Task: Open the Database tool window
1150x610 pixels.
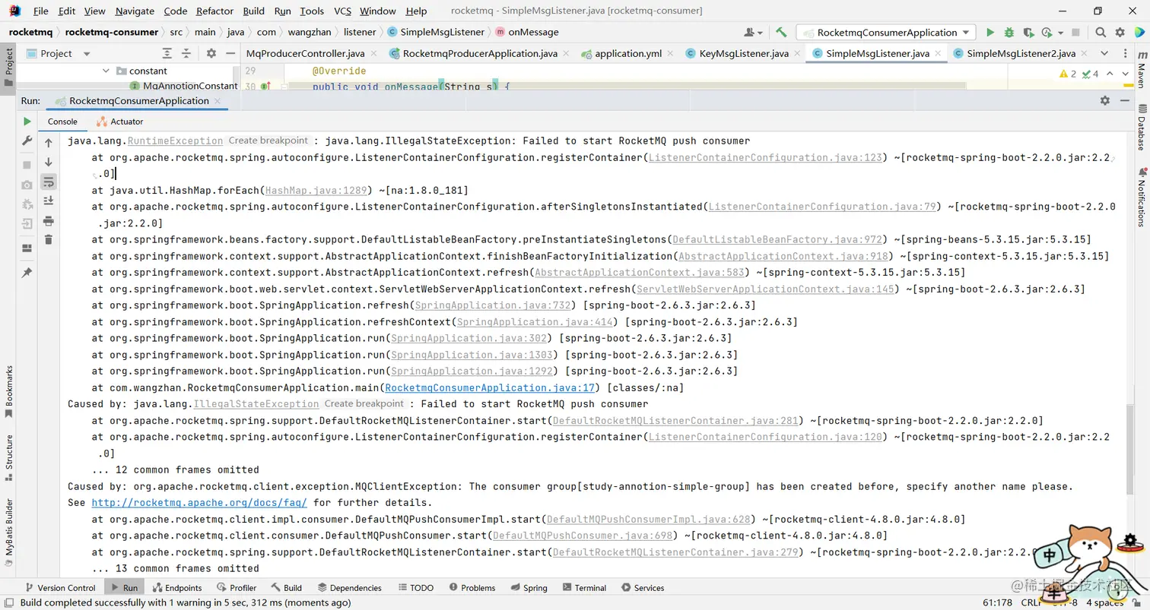Action: tap(1141, 129)
